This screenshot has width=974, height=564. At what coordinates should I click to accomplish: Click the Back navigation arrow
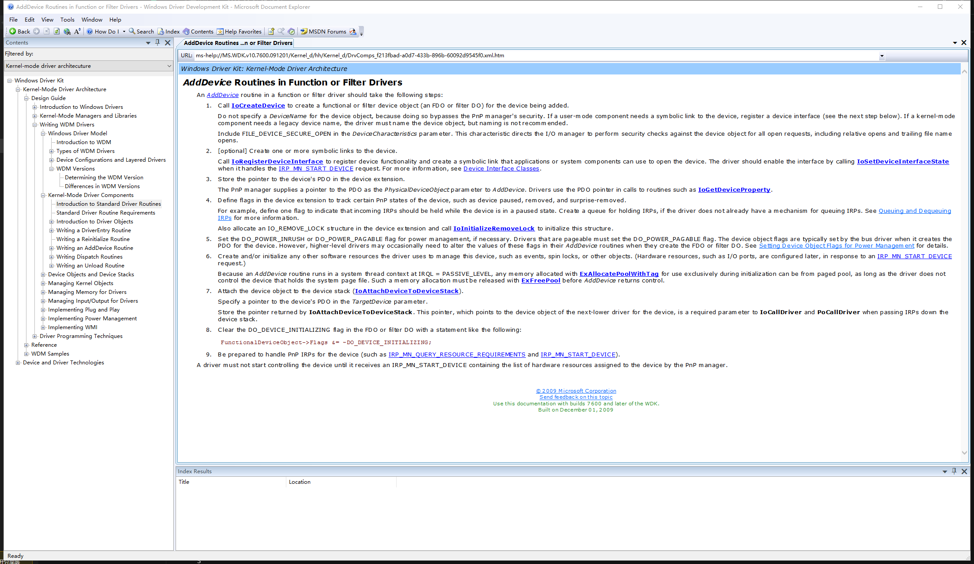[x=13, y=31]
